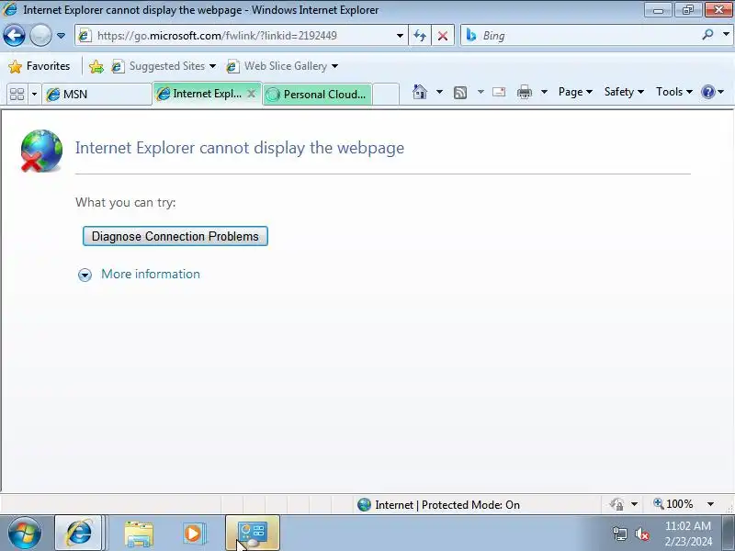Image resolution: width=735 pixels, height=551 pixels.
Task: Open the Tools menu
Action: click(674, 92)
